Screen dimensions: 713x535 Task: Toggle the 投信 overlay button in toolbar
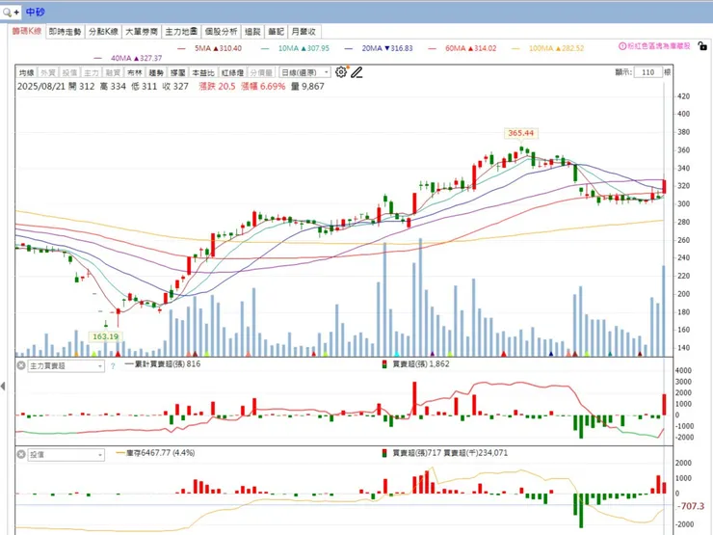coord(69,72)
